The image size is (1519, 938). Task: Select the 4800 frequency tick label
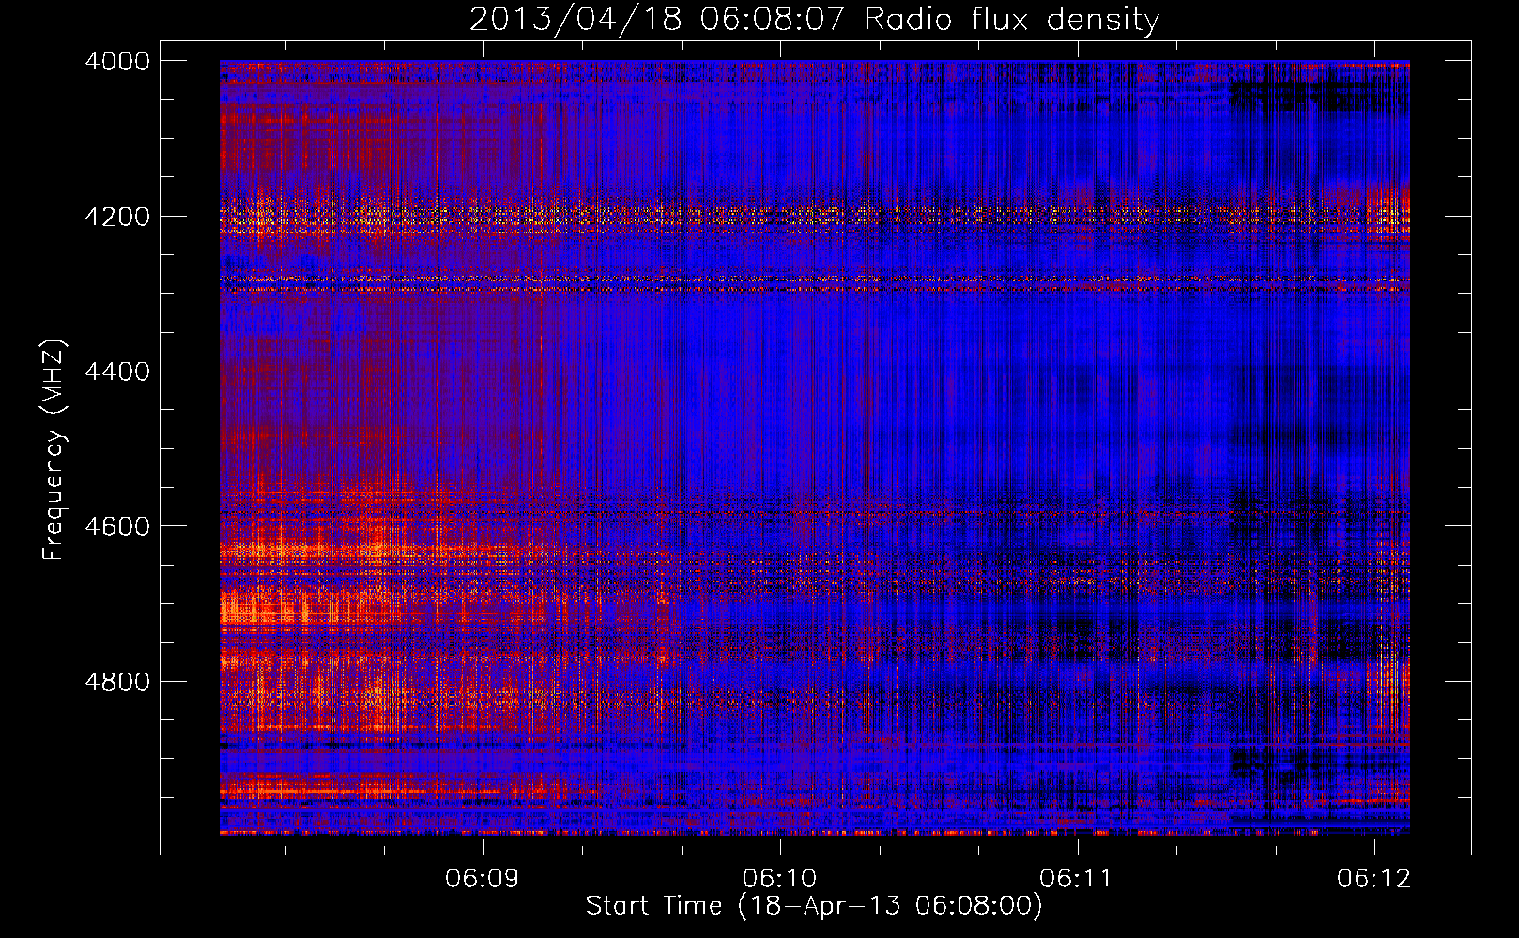point(117,682)
